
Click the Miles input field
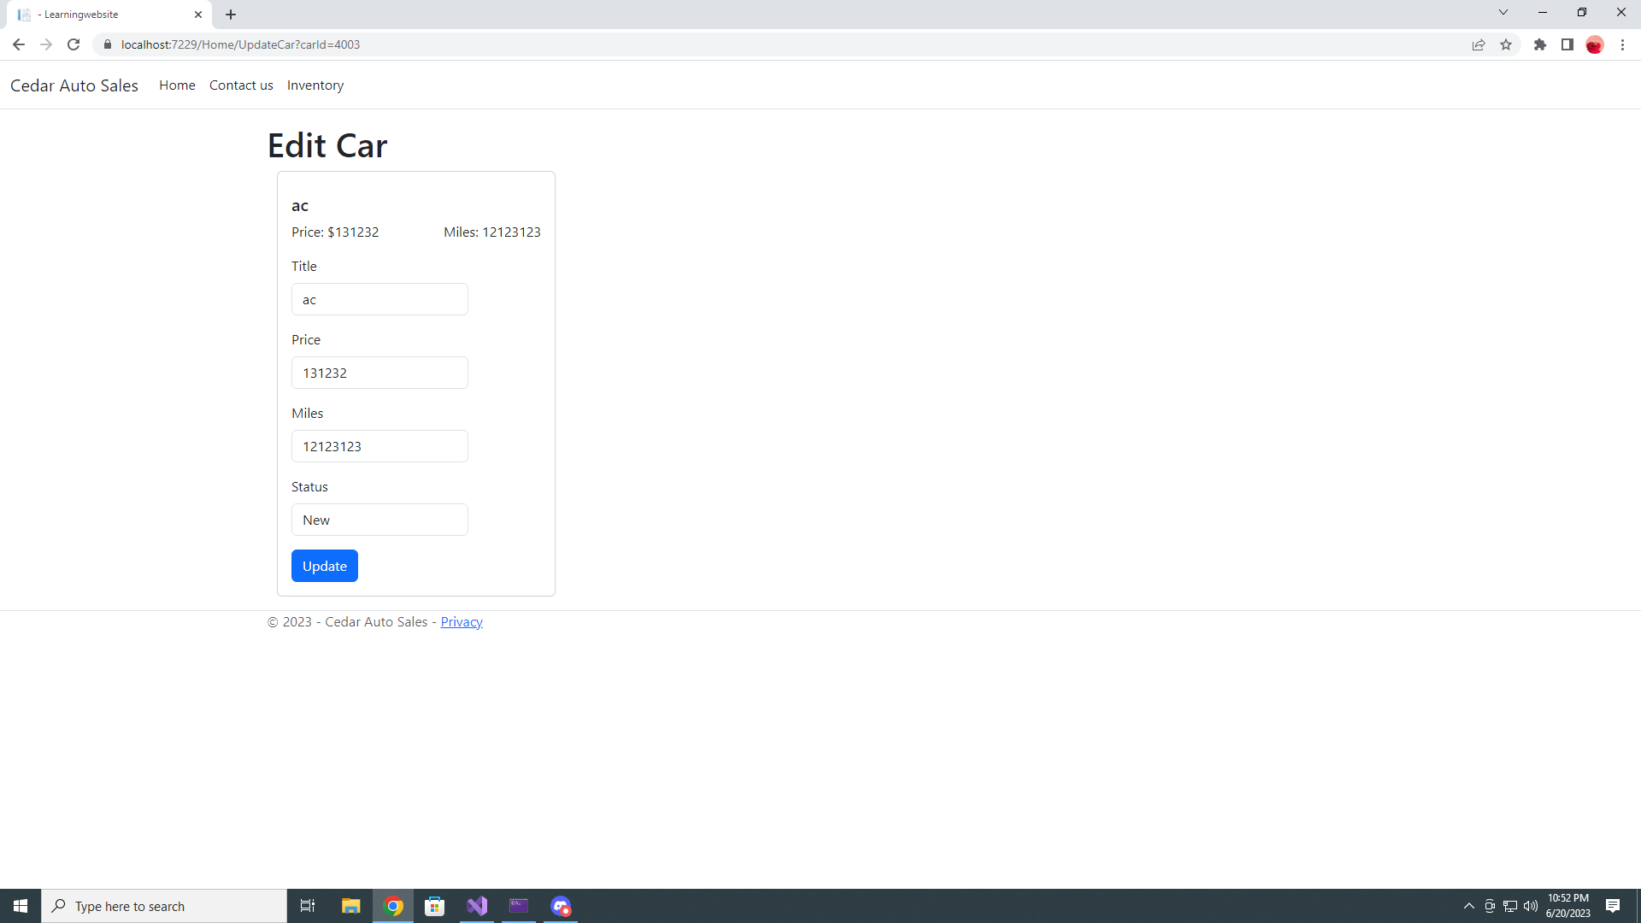point(379,445)
